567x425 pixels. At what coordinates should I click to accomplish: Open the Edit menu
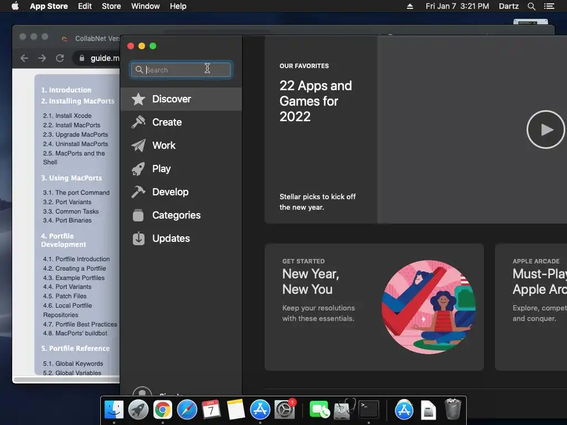pos(85,6)
